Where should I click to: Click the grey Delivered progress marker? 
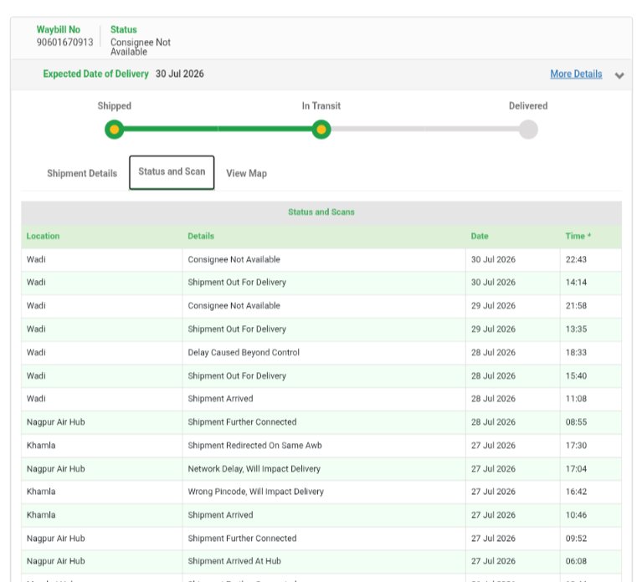(528, 130)
